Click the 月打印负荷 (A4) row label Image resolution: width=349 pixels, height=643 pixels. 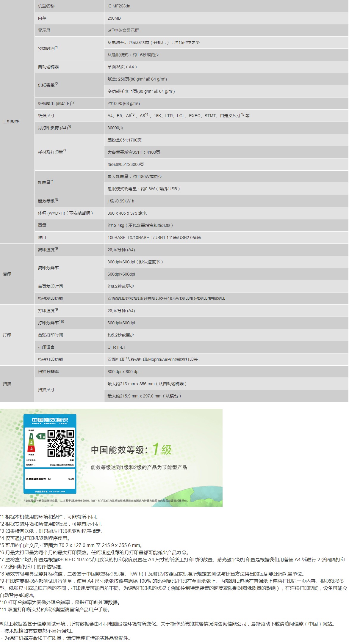coord(54,128)
